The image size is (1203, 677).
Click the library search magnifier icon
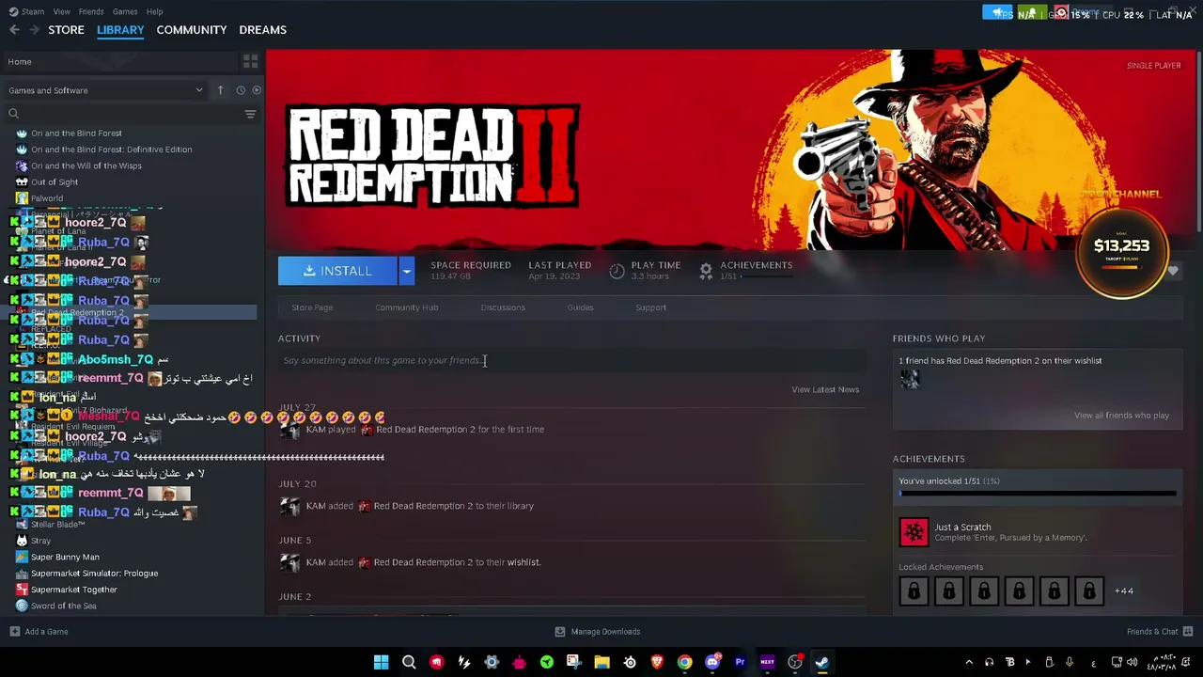[13, 114]
